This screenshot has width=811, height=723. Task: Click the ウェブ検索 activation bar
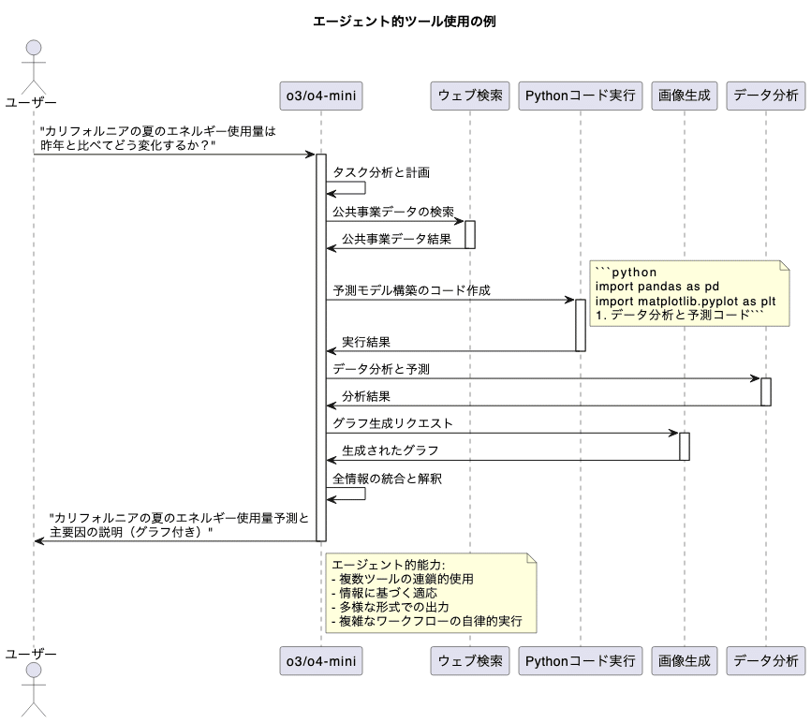470,235
